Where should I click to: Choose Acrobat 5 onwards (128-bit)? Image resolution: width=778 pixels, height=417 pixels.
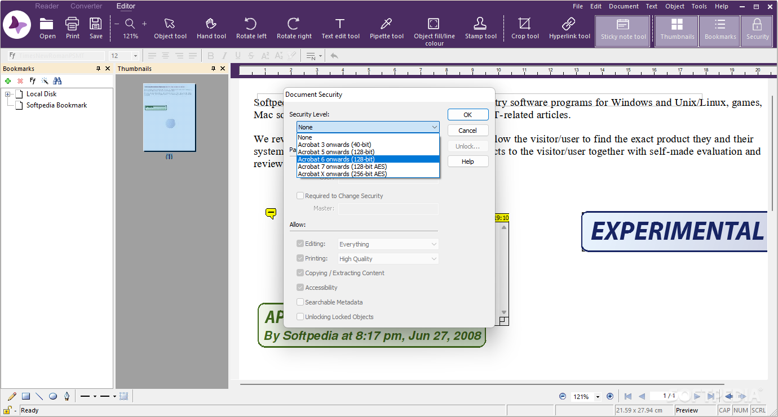tap(368, 152)
